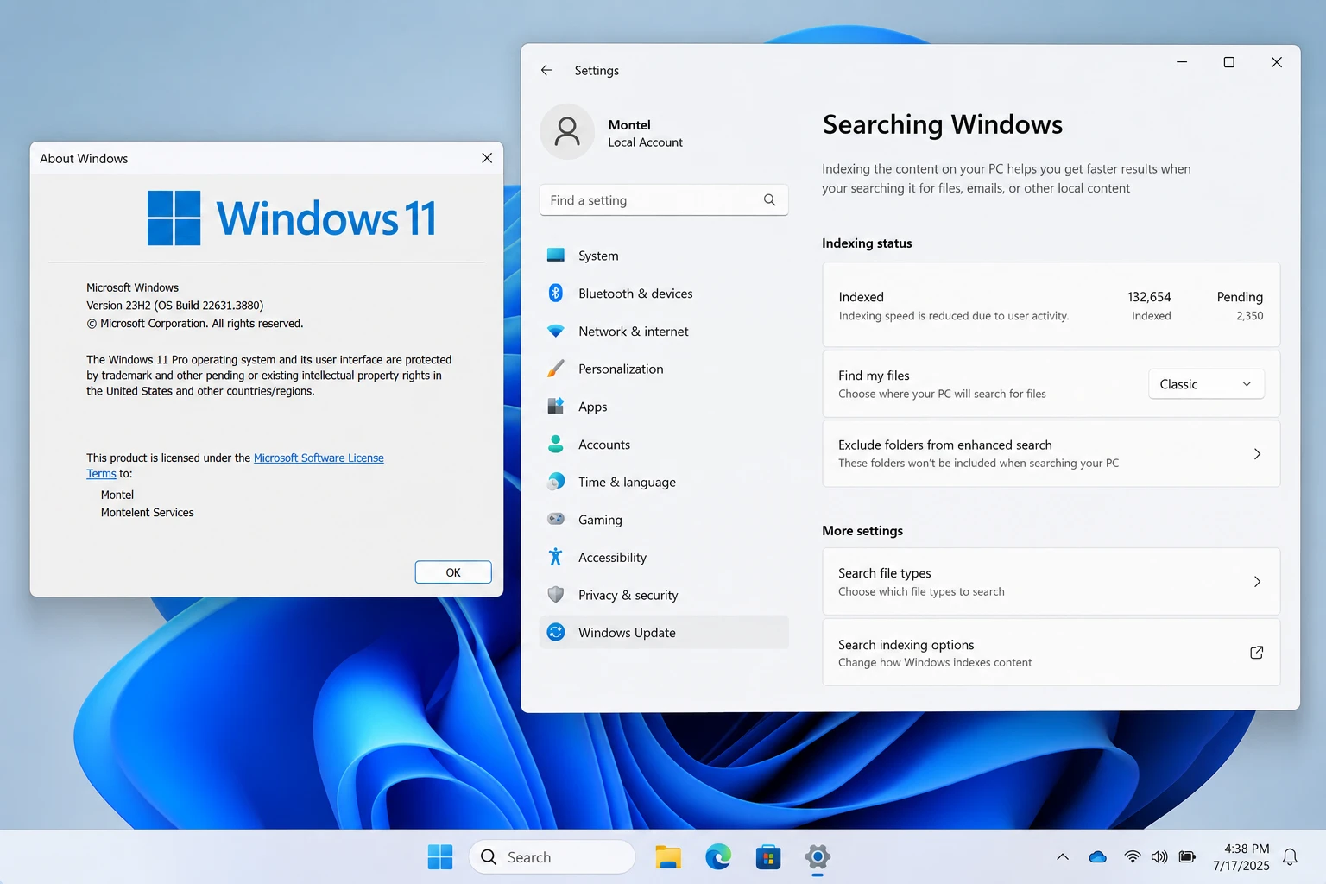Click the Time & language globe icon

(x=556, y=482)
